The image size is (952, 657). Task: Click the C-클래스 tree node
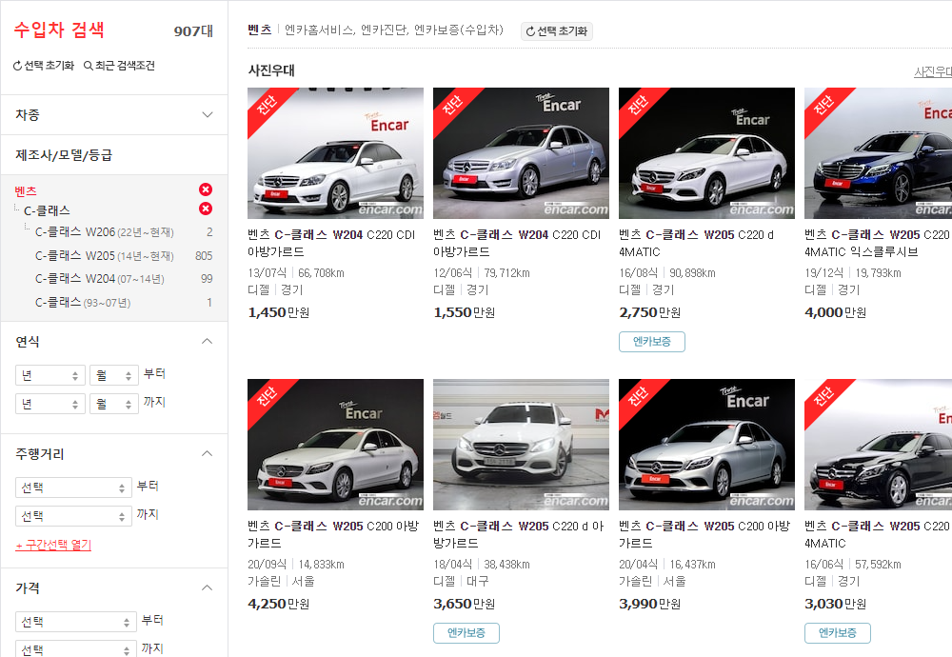click(47, 210)
